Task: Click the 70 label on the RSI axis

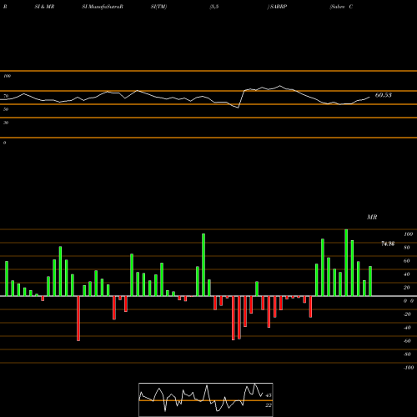Action: pyautogui.click(x=6, y=96)
